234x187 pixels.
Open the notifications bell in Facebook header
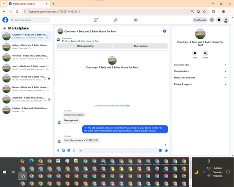(219, 20)
